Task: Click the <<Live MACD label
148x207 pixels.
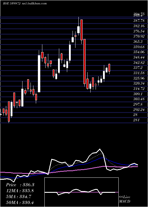Action: click(x=125, y=199)
